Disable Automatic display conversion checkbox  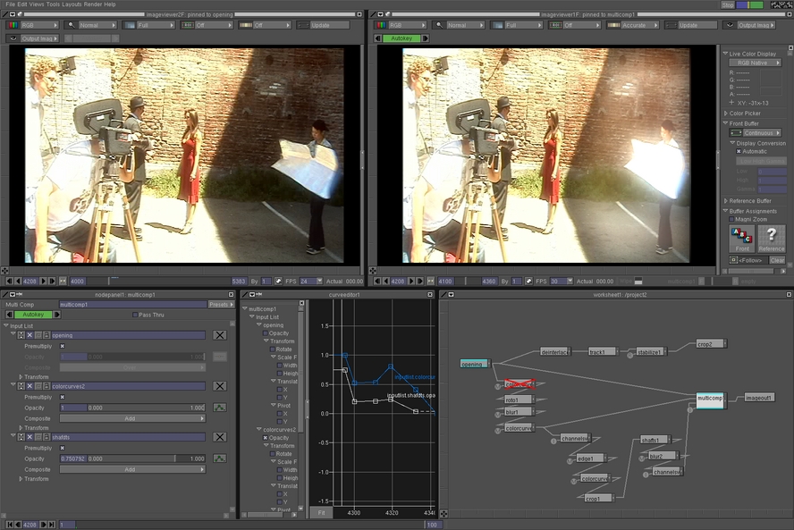click(739, 151)
